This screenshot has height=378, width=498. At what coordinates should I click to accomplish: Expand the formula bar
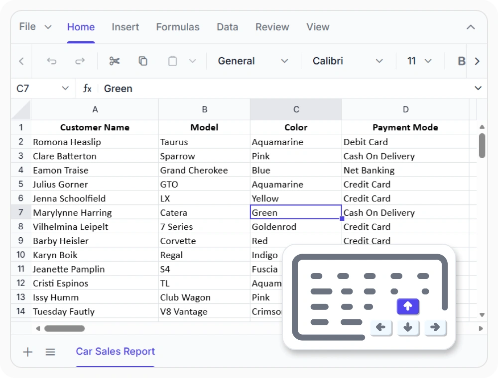tap(478, 88)
